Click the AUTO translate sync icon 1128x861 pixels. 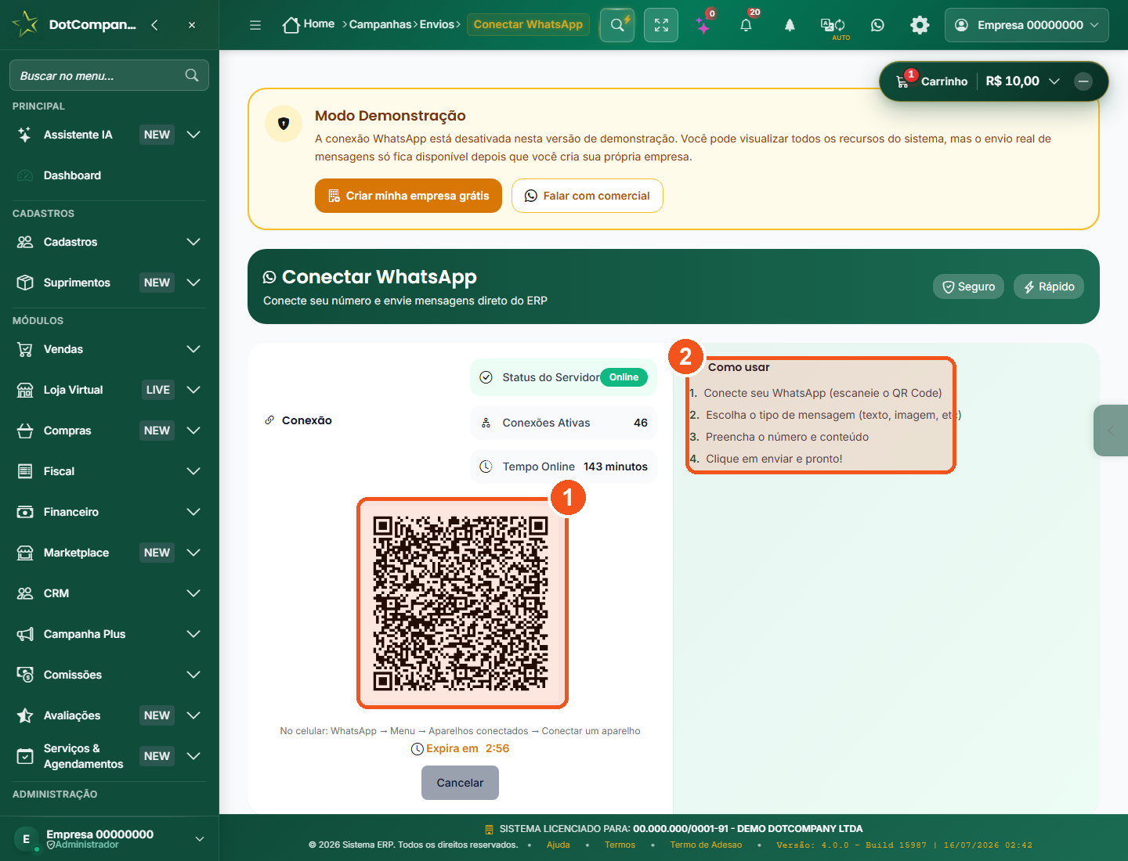(833, 25)
